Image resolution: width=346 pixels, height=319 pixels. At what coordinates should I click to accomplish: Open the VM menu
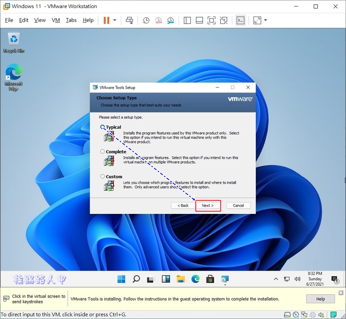[56, 20]
